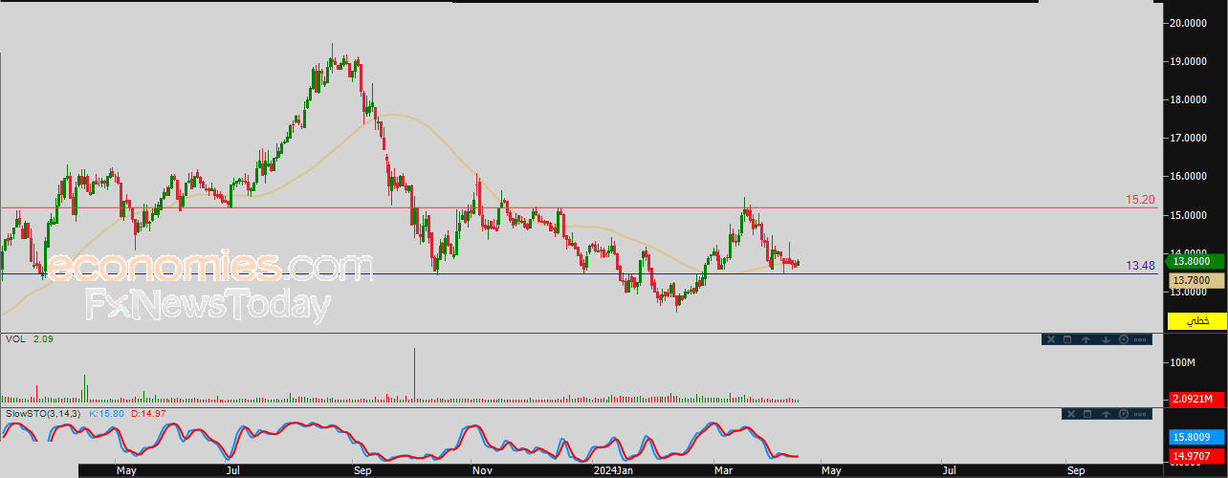Click the Mar date axis label
The width and height of the screenshot is (1228, 478).
coord(724,470)
